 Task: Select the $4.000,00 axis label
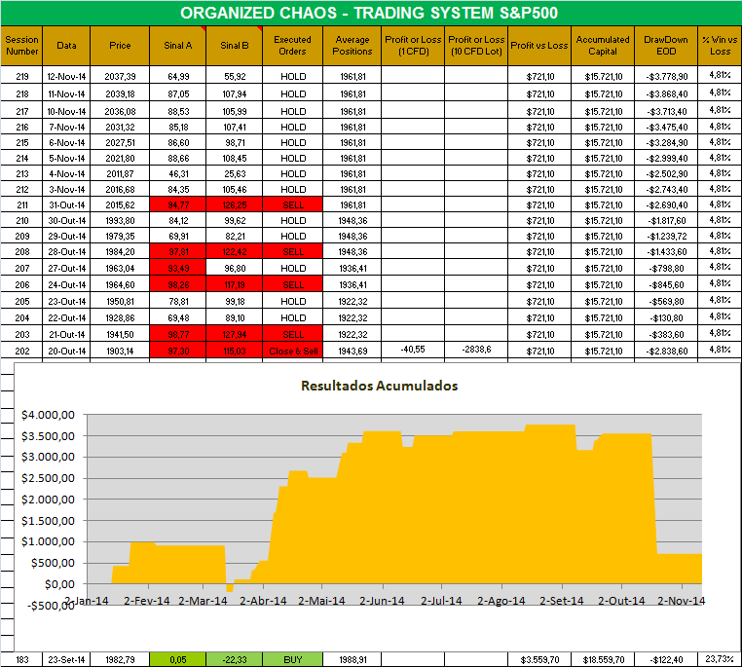(48, 415)
